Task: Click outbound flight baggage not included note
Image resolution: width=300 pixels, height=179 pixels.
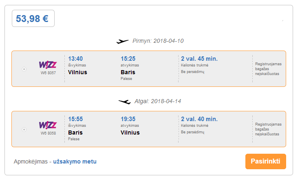Action: [268, 69]
